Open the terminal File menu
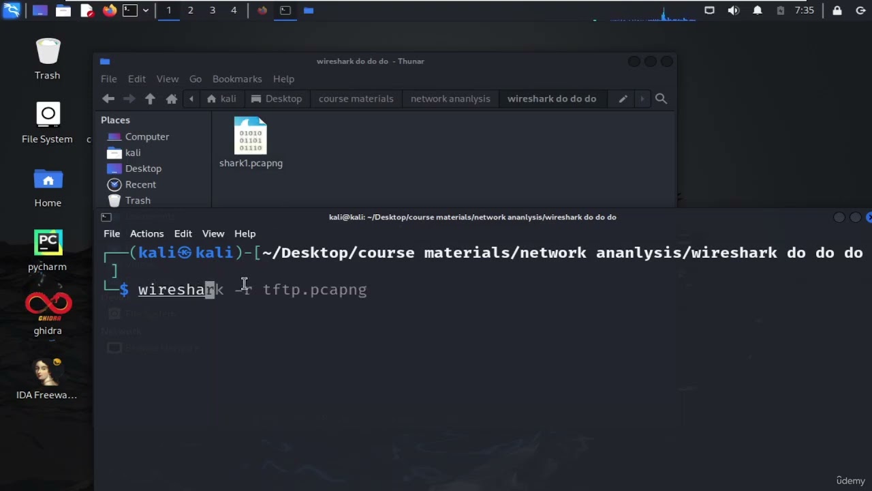 click(112, 233)
